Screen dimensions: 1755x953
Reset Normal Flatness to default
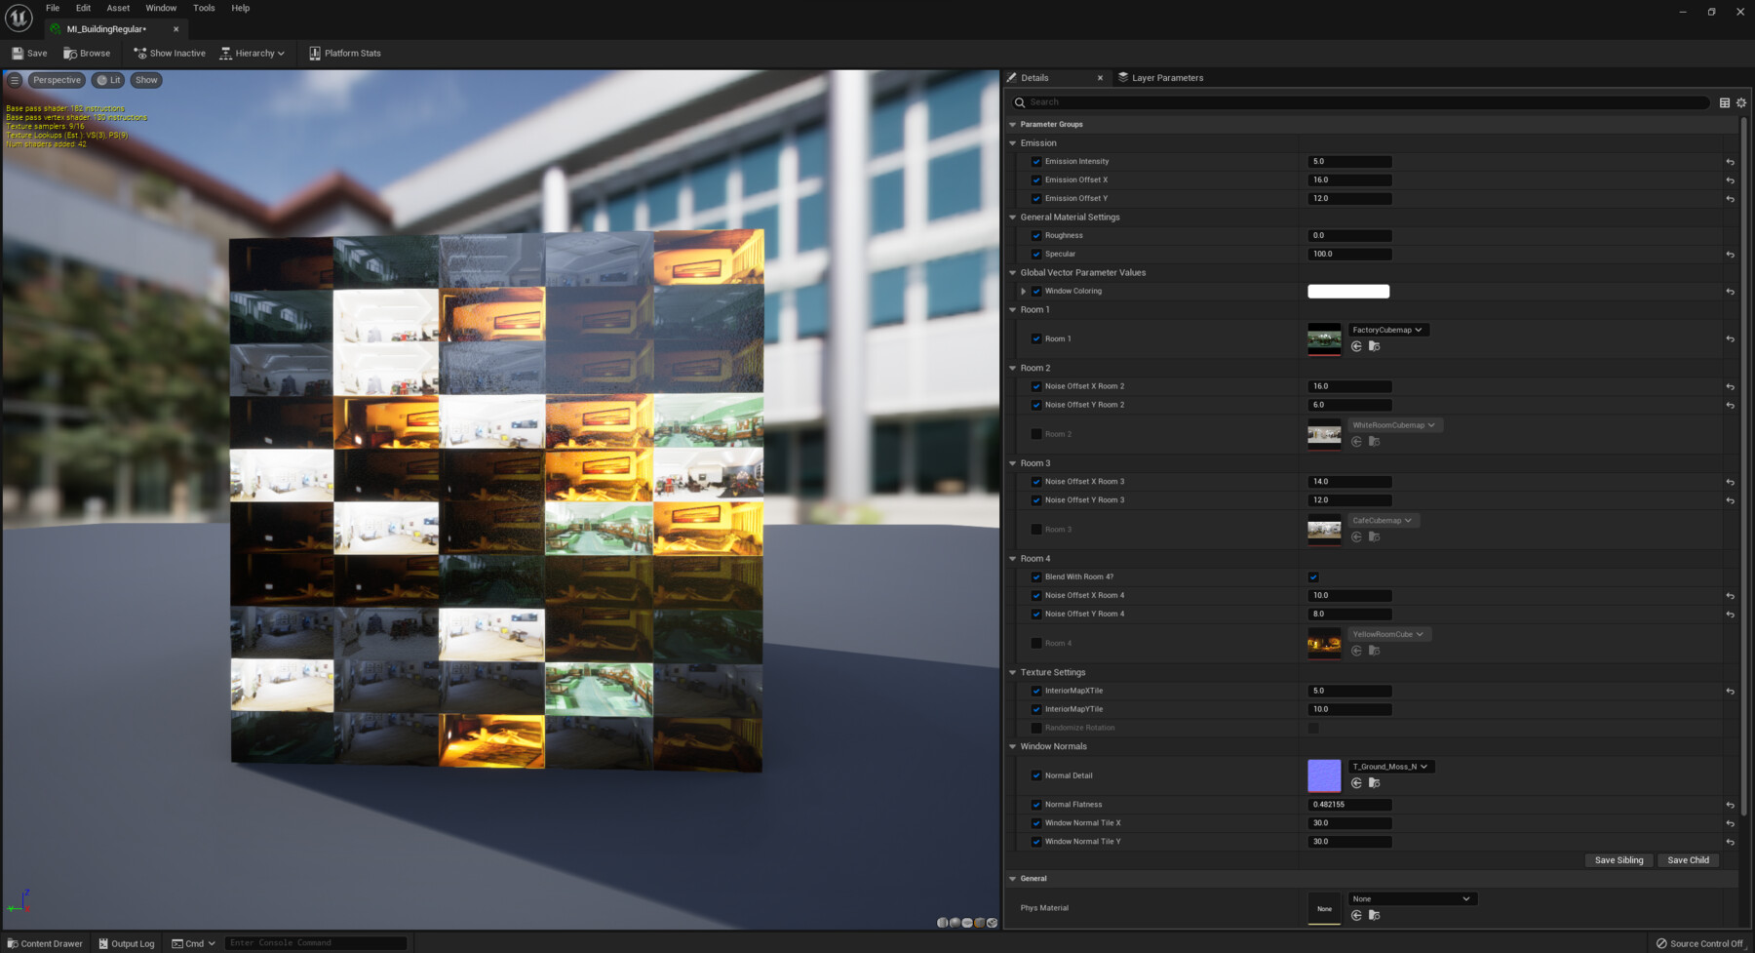point(1730,806)
